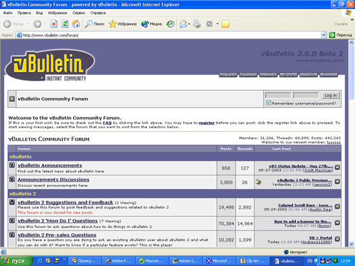Go to last post icon in Suggestions and Feedback row
Screen dimensions: 355x266
point(338,206)
